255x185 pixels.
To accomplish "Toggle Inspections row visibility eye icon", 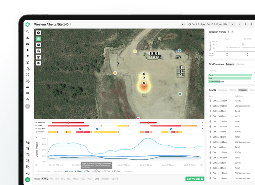I will 202,129.
